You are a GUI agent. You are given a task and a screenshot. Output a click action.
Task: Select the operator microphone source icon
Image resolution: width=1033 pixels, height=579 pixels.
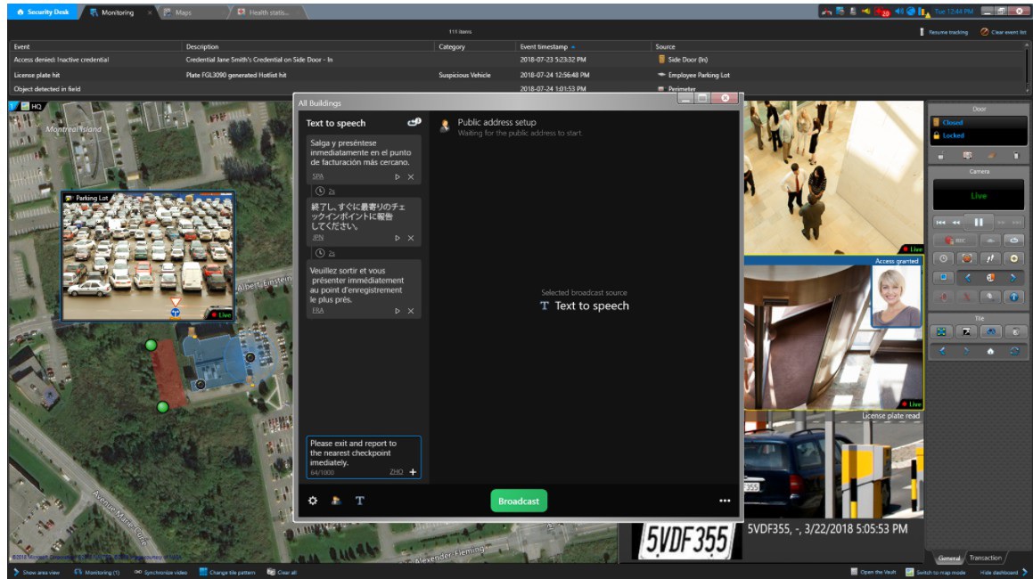pyautogui.click(x=336, y=501)
